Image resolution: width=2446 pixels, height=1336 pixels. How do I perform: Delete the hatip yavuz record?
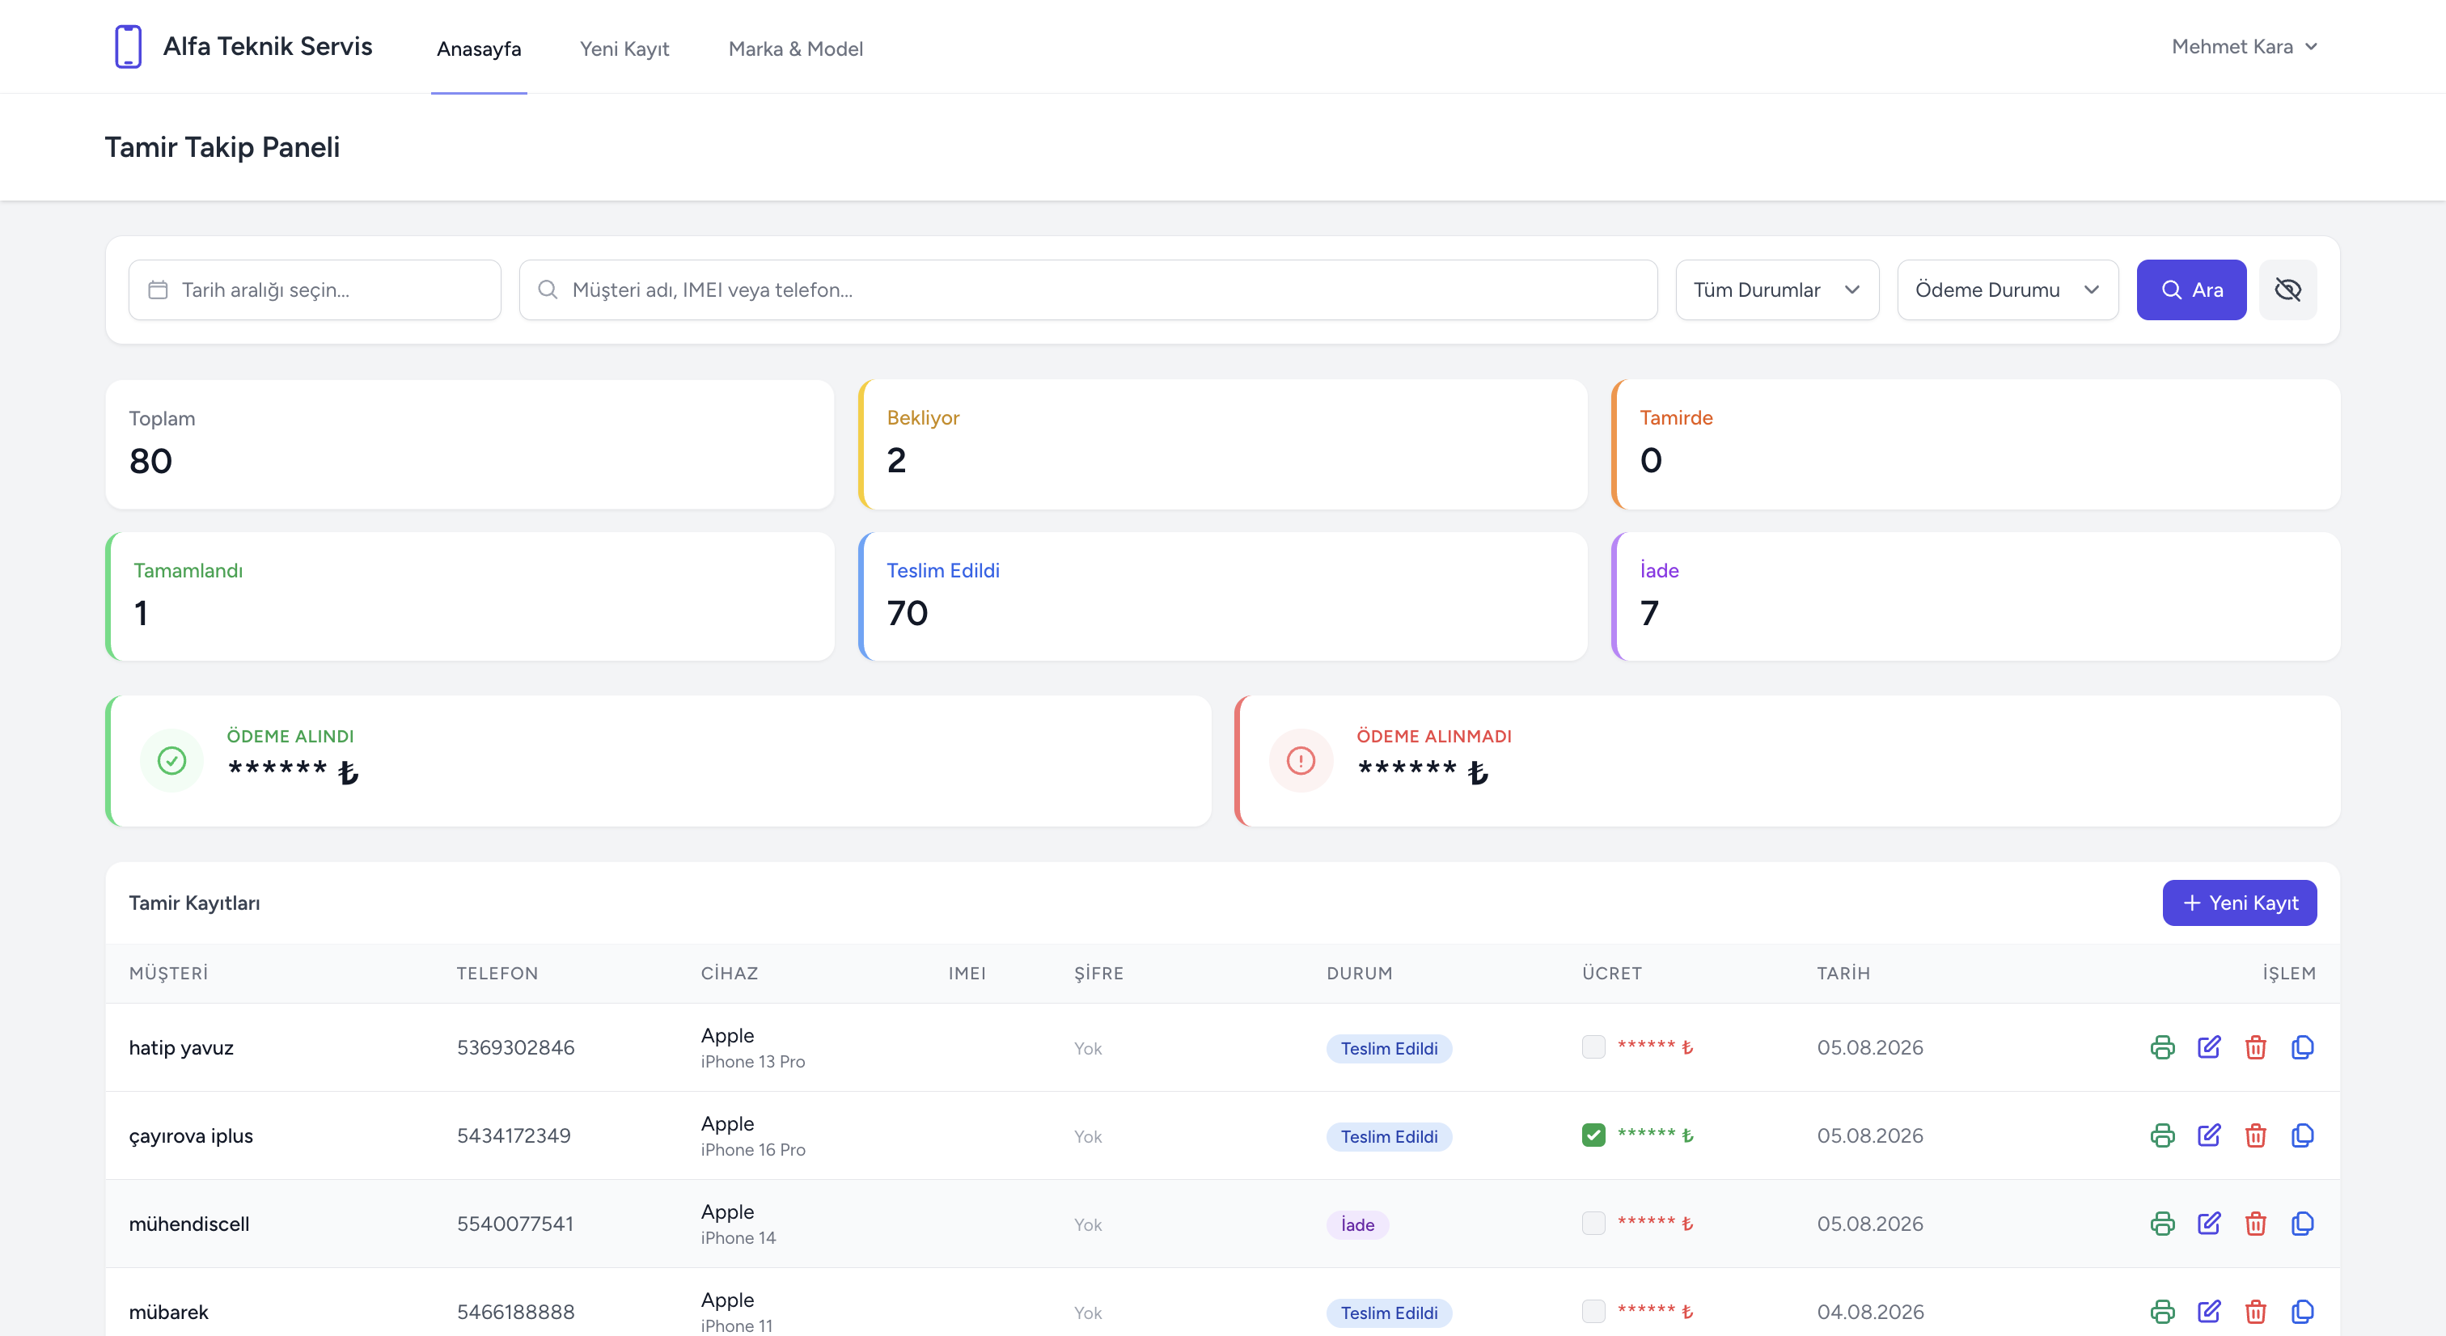click(x=2255, y=1047)
